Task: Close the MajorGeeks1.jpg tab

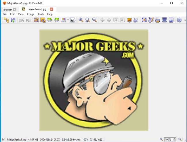Action: (x=51, y=9)
